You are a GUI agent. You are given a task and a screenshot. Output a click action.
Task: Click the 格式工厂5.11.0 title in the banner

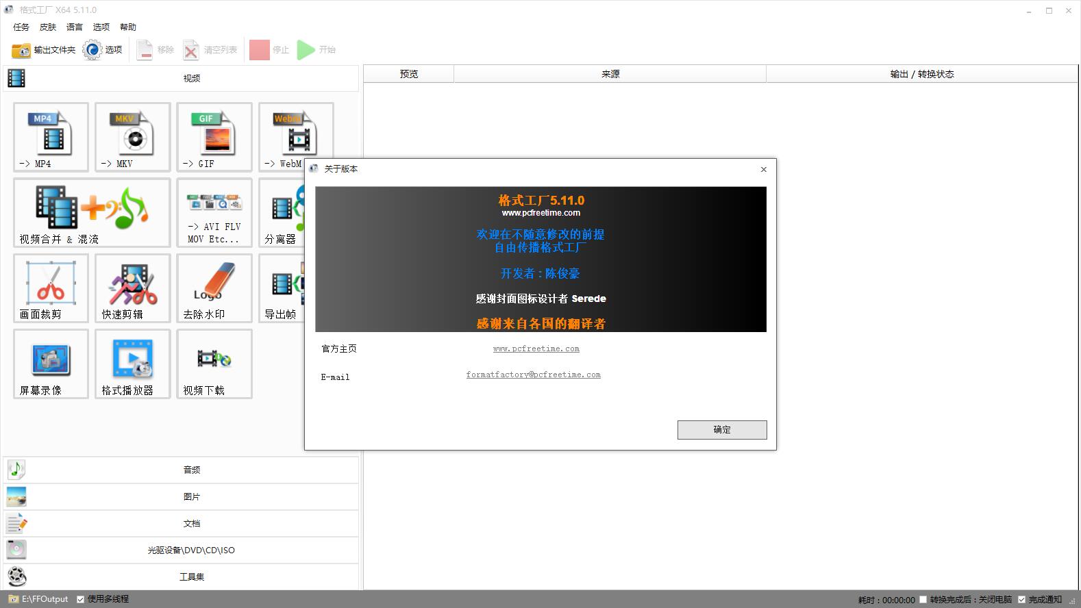point(541,201)
